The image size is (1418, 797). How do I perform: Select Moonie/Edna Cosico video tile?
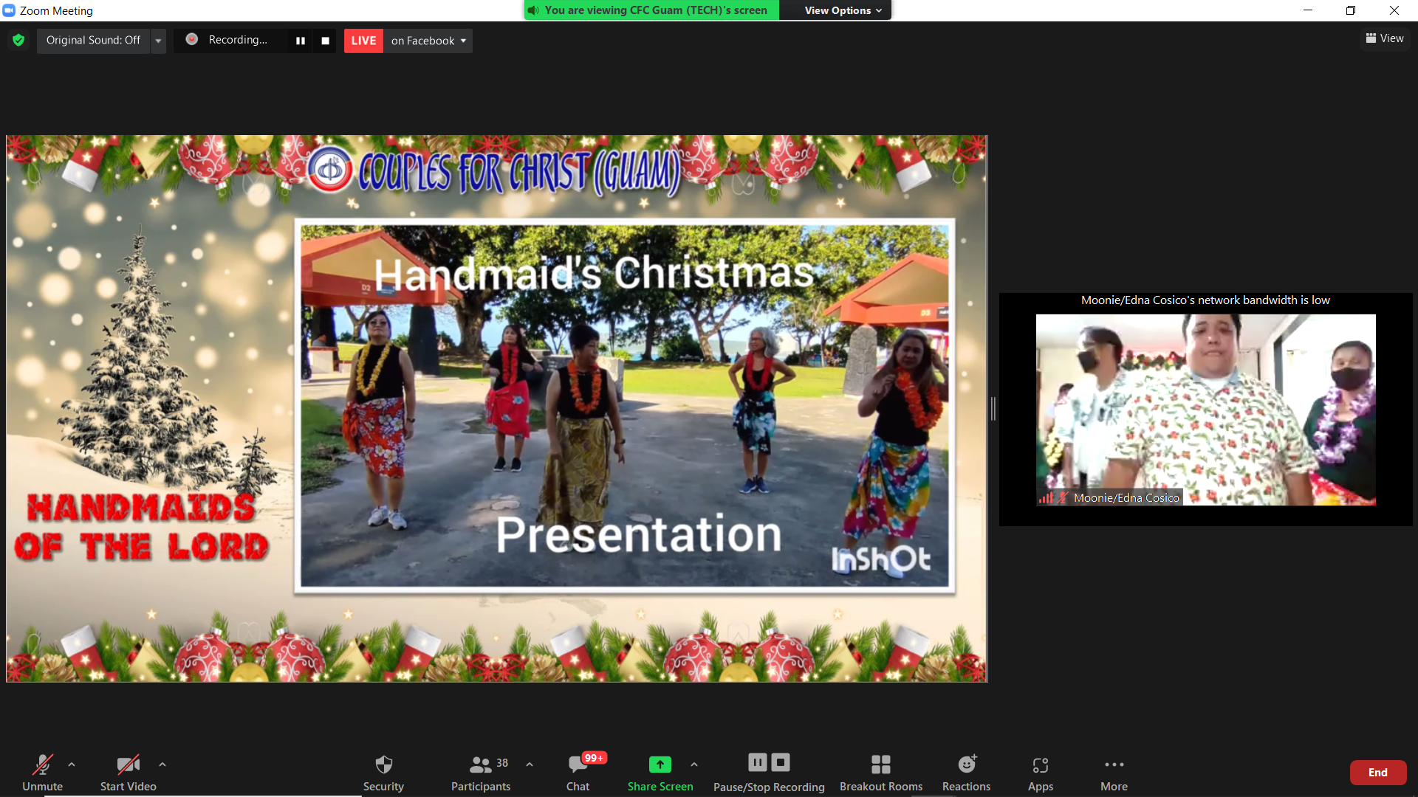pos(1205,410)
